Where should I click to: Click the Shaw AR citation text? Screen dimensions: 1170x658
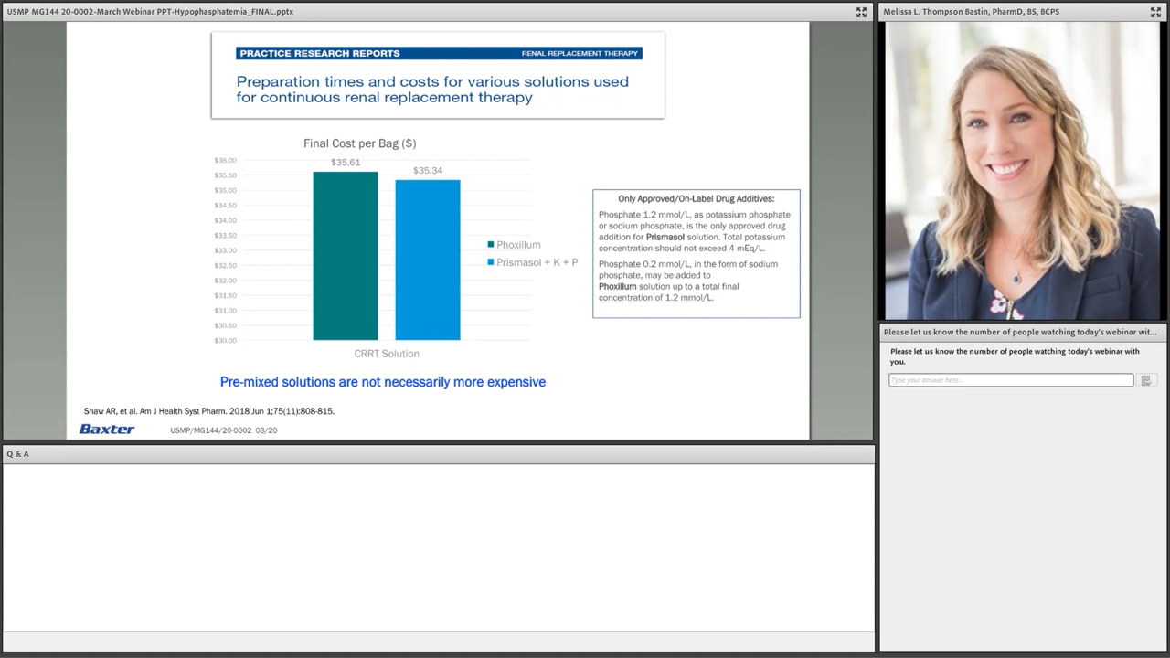point(209,411)
